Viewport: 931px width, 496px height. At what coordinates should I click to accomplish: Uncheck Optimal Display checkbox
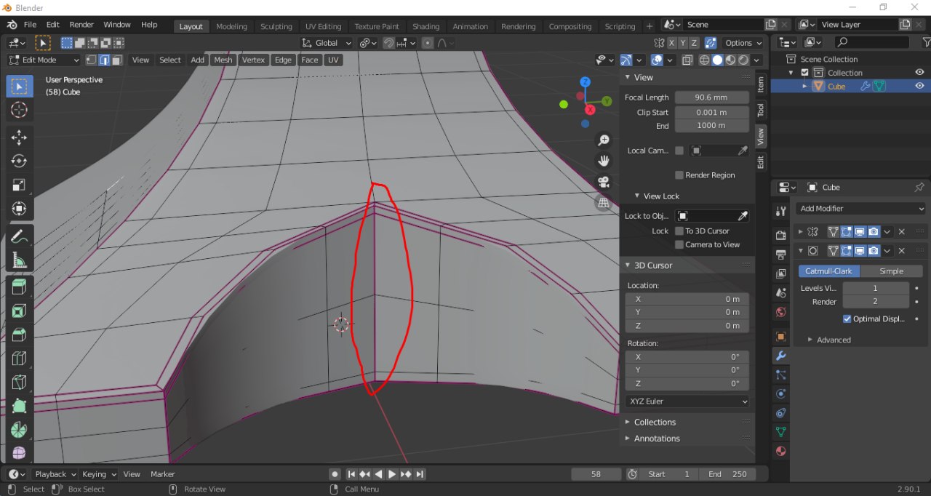point(847,319)
